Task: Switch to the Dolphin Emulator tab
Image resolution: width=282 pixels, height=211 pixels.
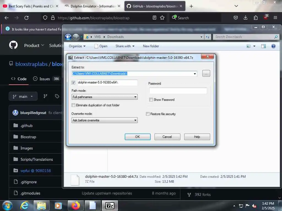Action: click(92, 6)
